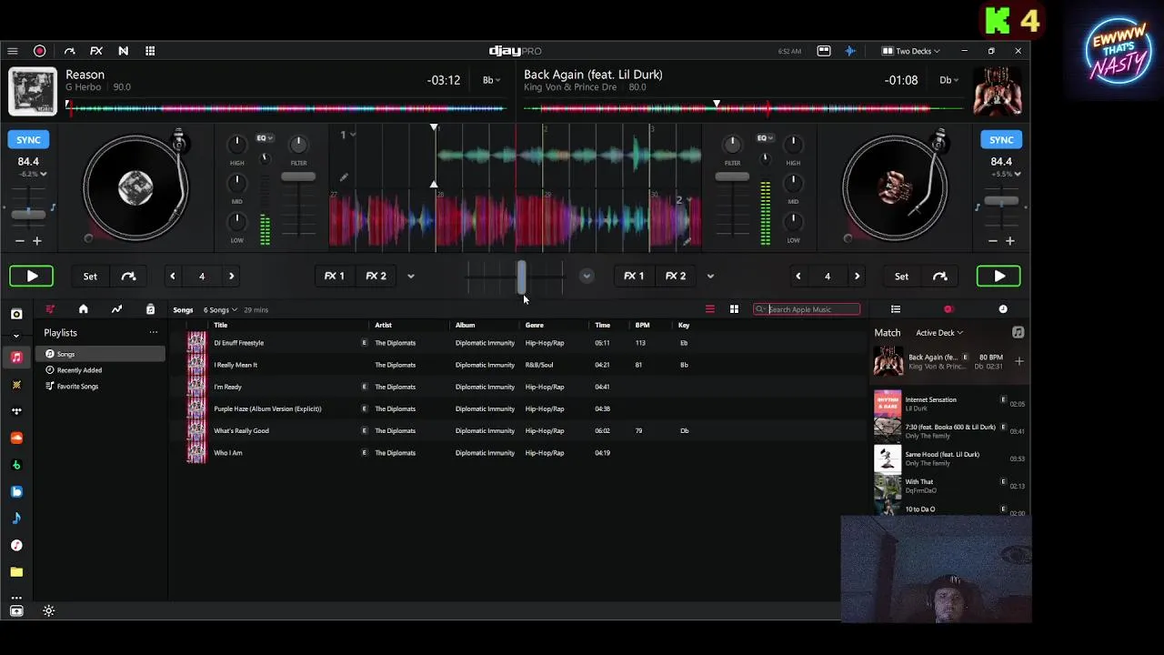
Task: Open left deck EQ mode dropdown
Action: [265, 138]
